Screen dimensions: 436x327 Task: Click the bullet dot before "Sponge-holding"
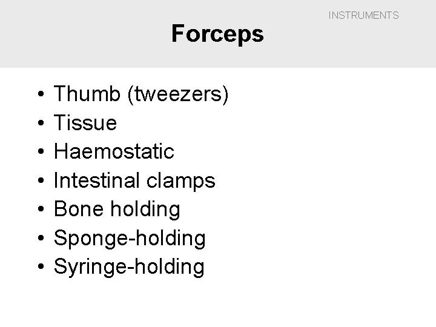pos(39,238)
